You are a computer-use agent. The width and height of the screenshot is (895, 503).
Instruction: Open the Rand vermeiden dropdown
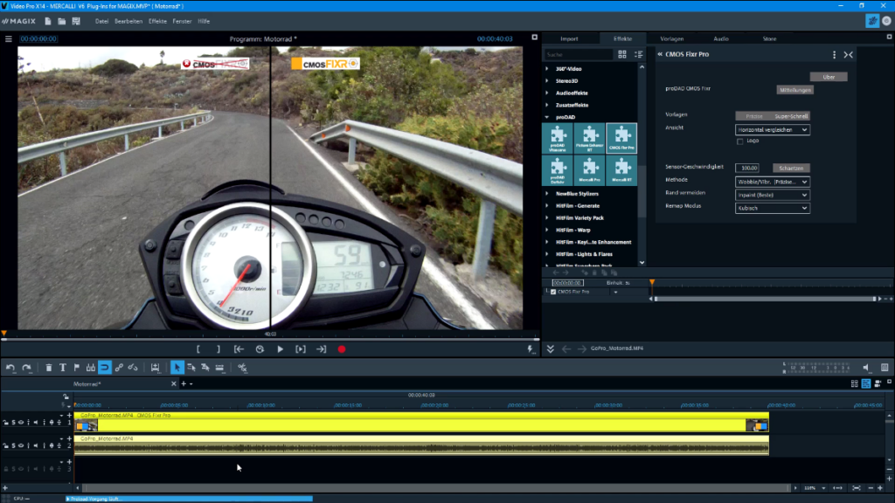pos(773,195)
